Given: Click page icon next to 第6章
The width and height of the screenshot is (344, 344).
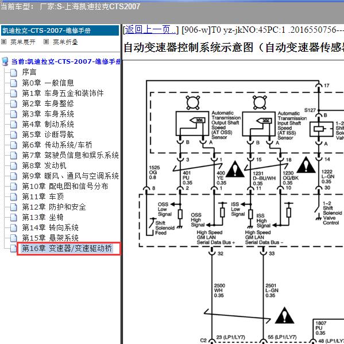Looking at the screenshot, I should [14, 145].
